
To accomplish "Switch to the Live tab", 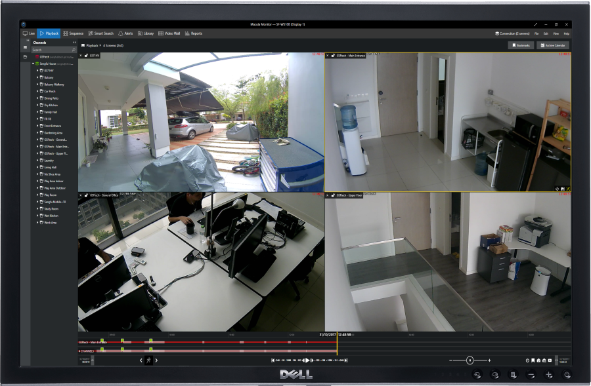I will (29, 33).
